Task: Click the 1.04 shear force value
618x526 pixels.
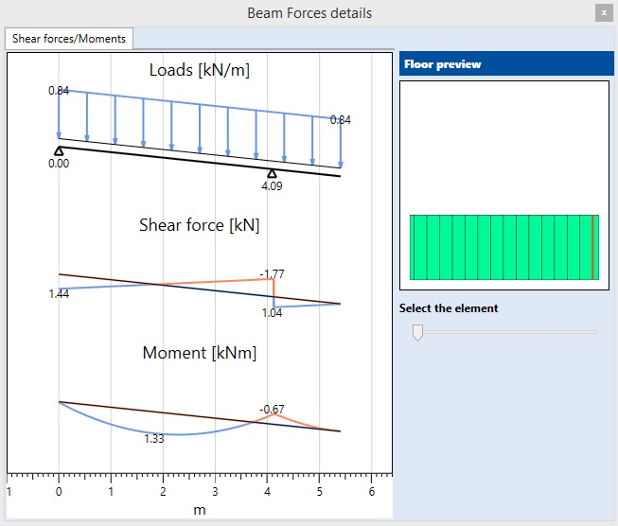Action: pos(272,313)
